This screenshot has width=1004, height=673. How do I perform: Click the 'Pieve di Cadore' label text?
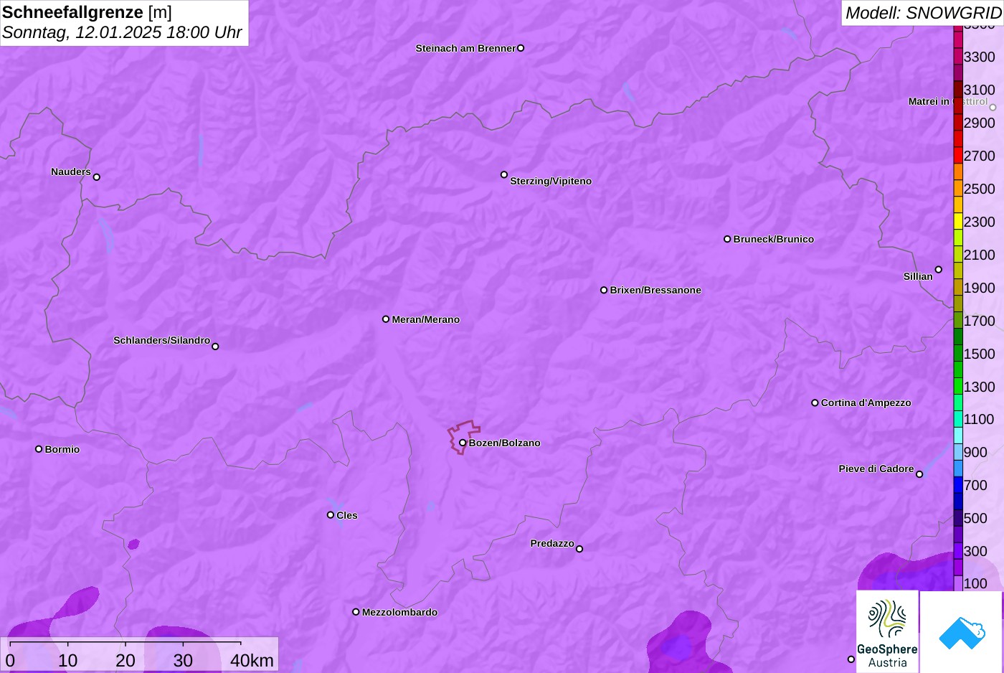click(x=876, y=469)
